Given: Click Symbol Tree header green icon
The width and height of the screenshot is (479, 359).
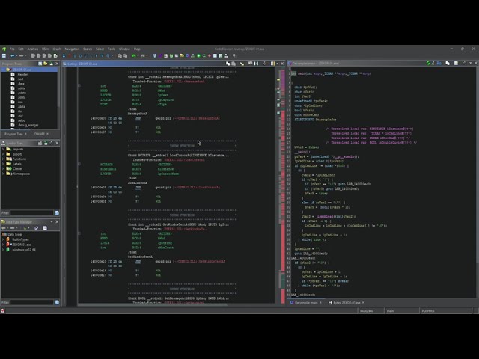Looking at the screenshot, I should 46,143.
